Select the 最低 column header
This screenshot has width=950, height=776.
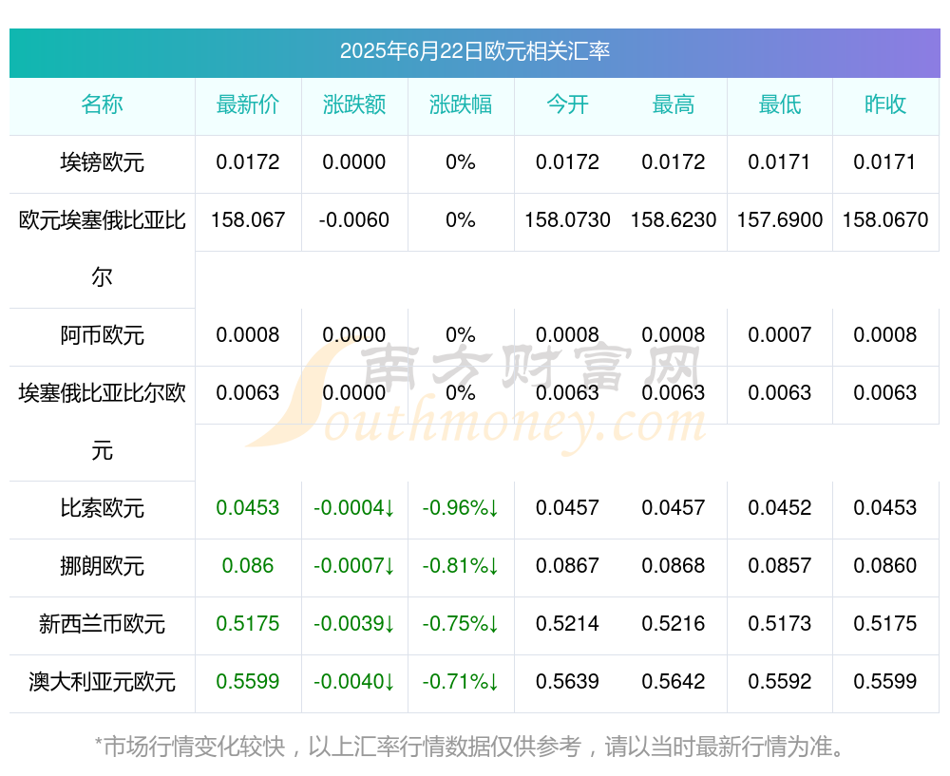tap(780, 104)
